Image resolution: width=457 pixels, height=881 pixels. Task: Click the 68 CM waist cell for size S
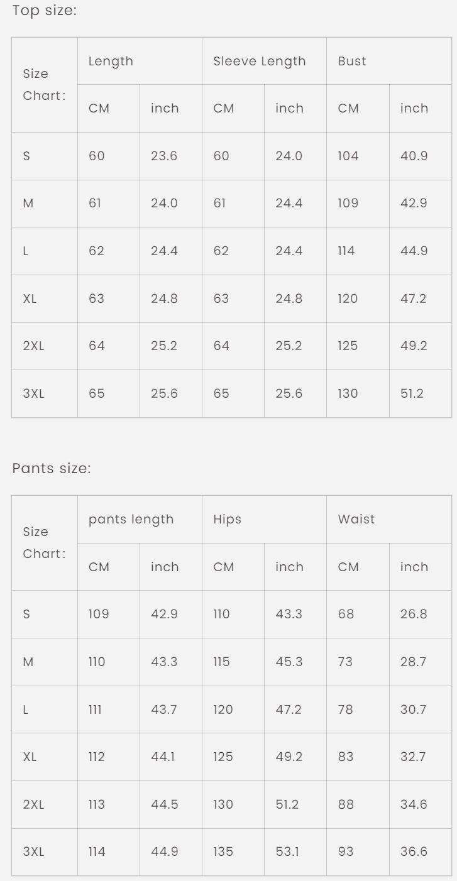click(x=346, y=614)
